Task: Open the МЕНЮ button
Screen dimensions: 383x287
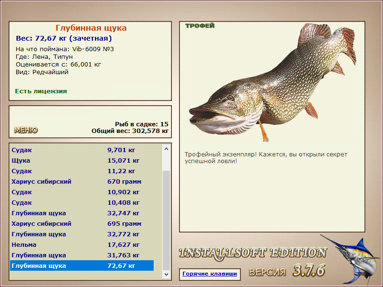Action: pos(26,130)
